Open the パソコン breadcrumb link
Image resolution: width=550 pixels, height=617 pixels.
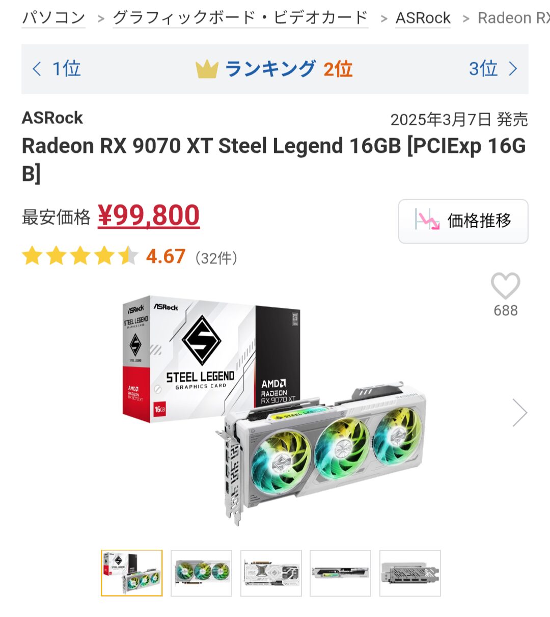53,18
